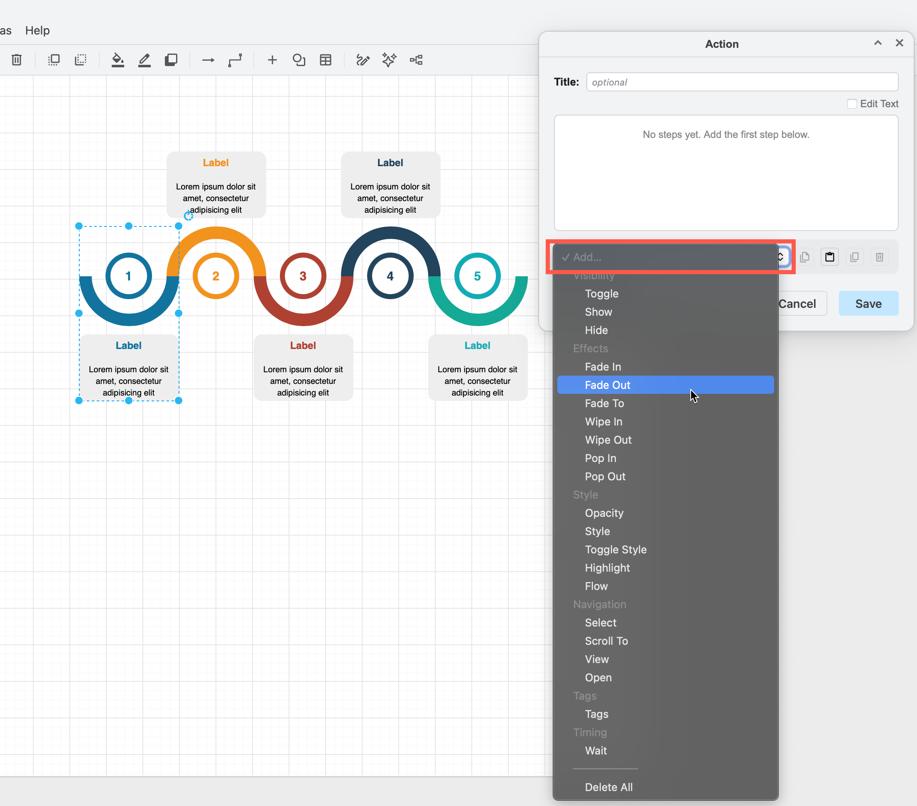Image resolution: width=917 pixels, height=806 pixels.
Task: Choose Select under Navigation
Action: click(665, 623)
